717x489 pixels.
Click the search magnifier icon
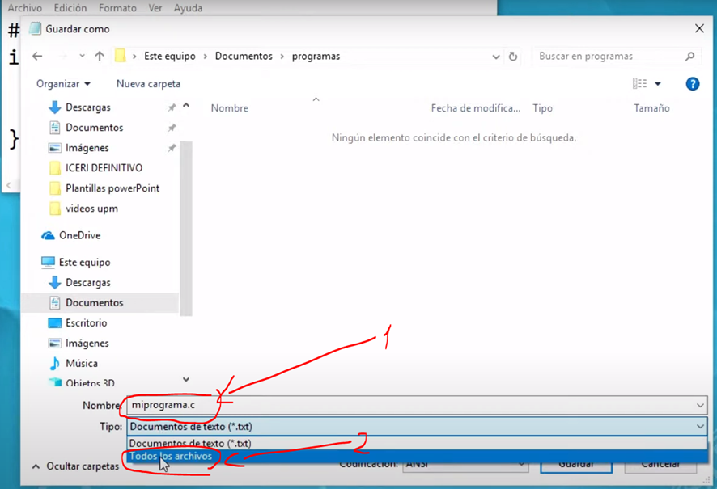tap(689, 57)
